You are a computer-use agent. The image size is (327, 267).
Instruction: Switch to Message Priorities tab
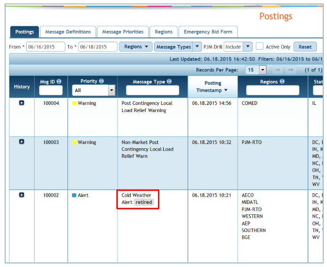[123, 32]
